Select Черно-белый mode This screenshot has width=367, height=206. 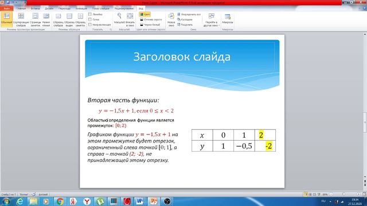[150, 25]
